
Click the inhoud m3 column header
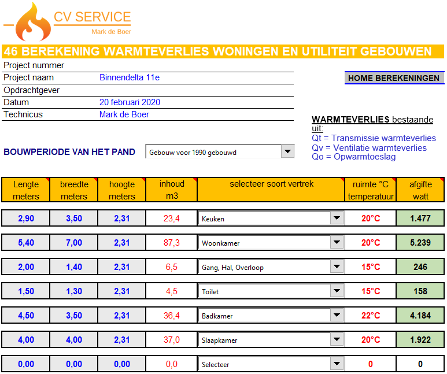171,190
